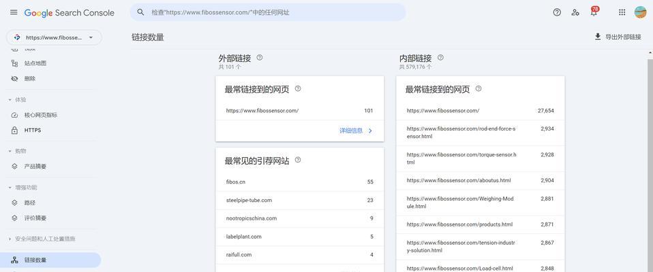The width and height of the screenshot is (653, 272).
Task: Select internal row products.html
Action: [481, 224]
